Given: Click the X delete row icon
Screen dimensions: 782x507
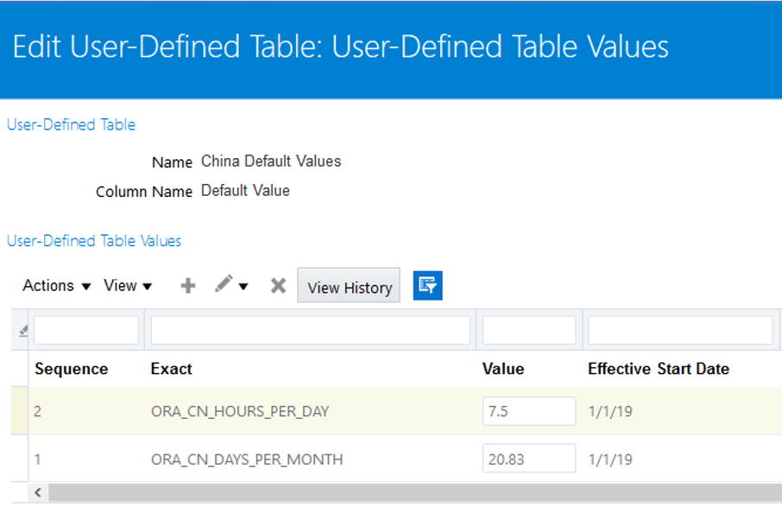Looking at the screenshot, I should click(278, 286).
